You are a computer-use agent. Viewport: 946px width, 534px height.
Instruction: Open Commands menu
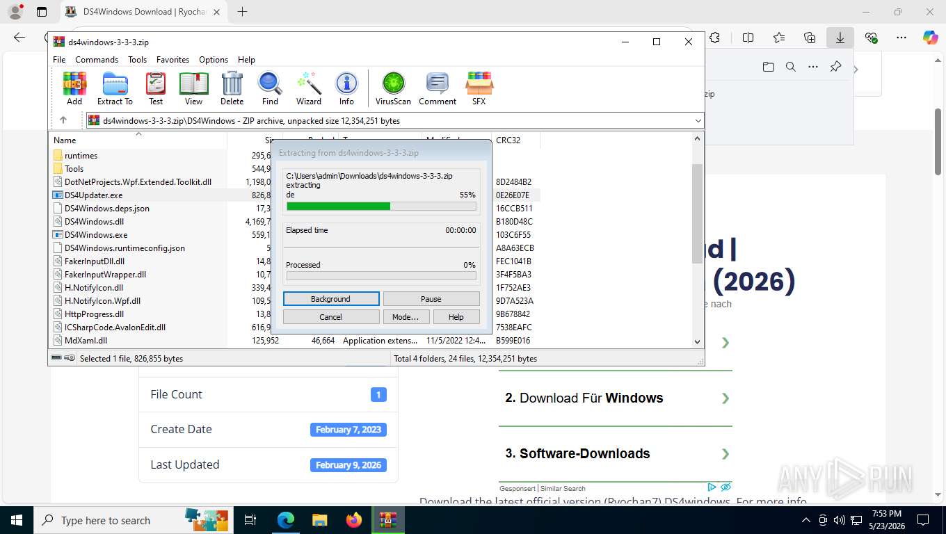[97, 60]
